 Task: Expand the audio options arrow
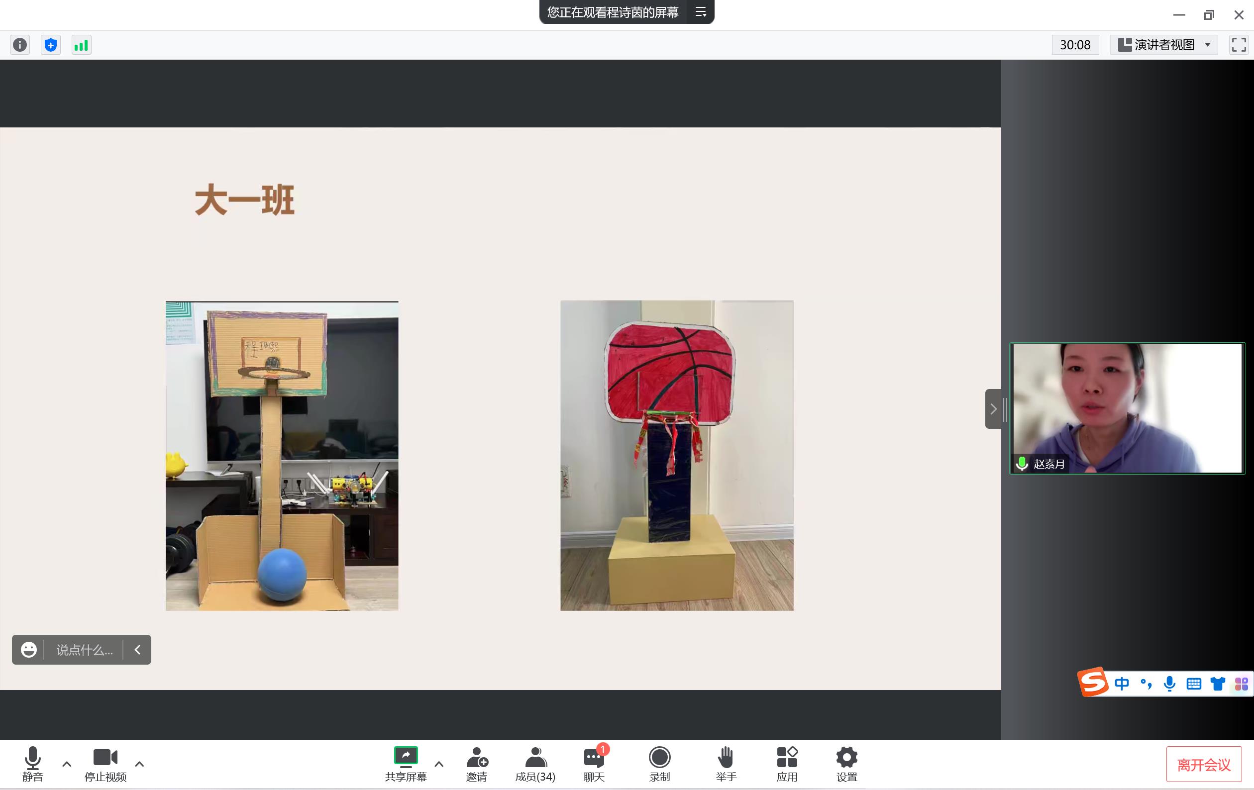click(67, 764)
